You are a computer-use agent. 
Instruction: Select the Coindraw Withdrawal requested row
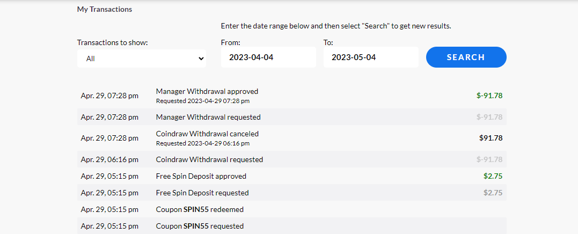point(209,159)
